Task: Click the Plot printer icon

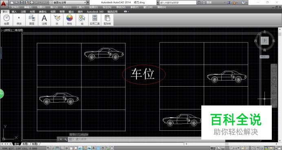Action: 32,2
